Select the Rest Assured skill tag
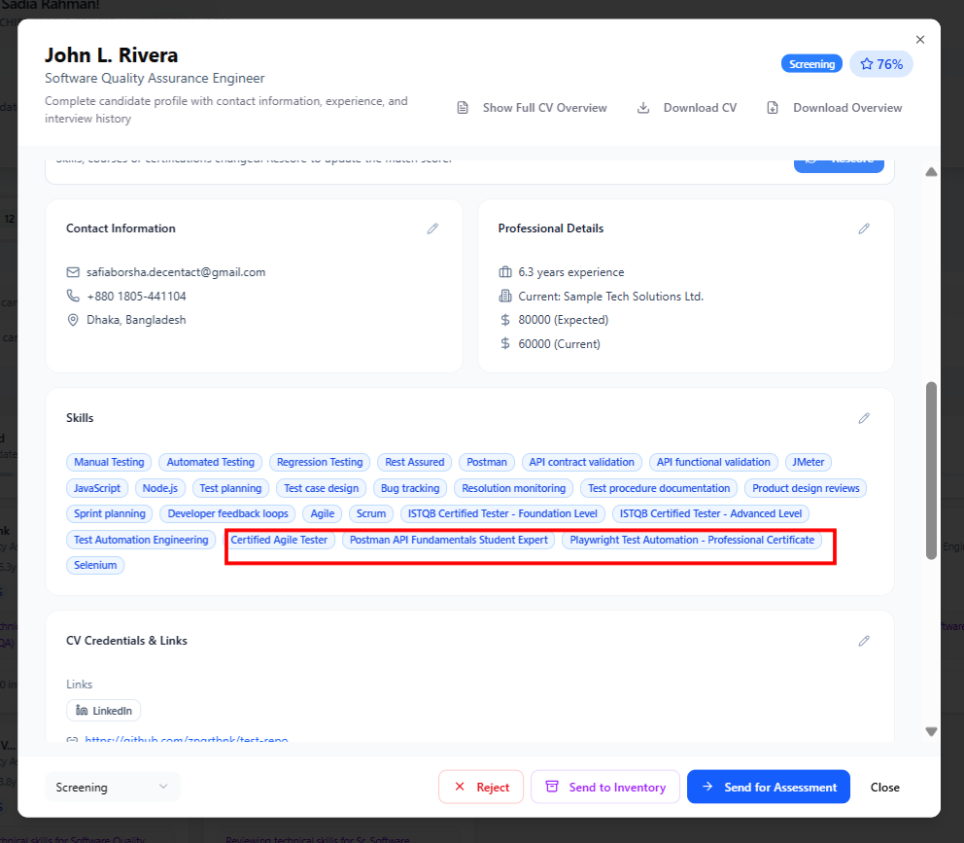 tap(414, 462)
